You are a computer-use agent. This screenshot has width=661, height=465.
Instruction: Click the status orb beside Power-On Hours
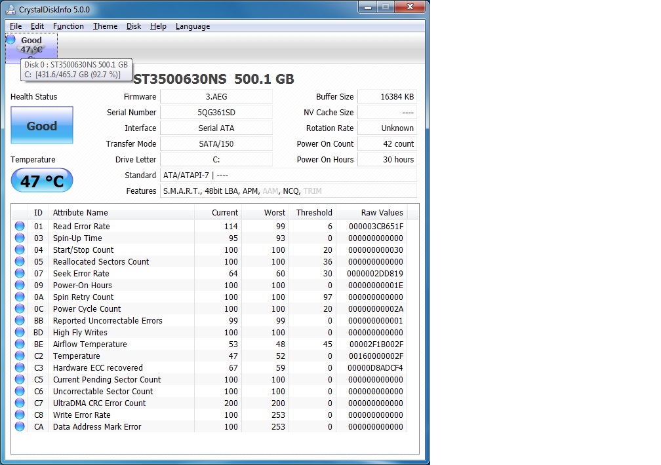[20, 285]
